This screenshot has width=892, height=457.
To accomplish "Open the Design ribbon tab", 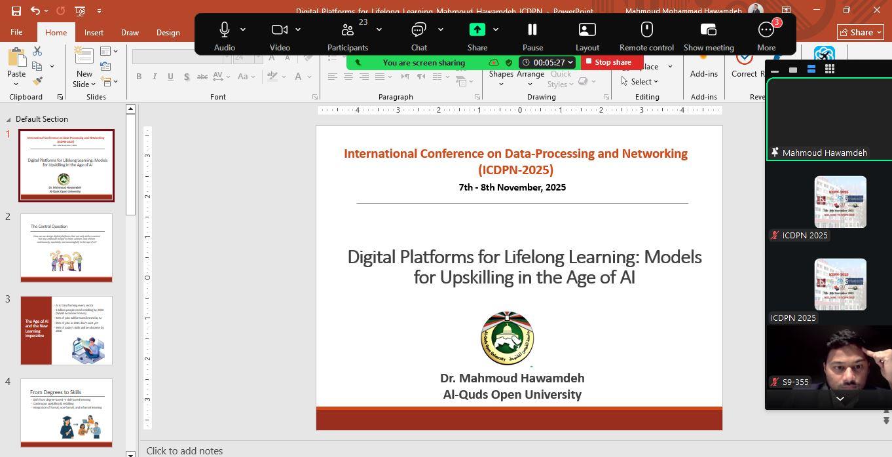I will tap(168, 33).
